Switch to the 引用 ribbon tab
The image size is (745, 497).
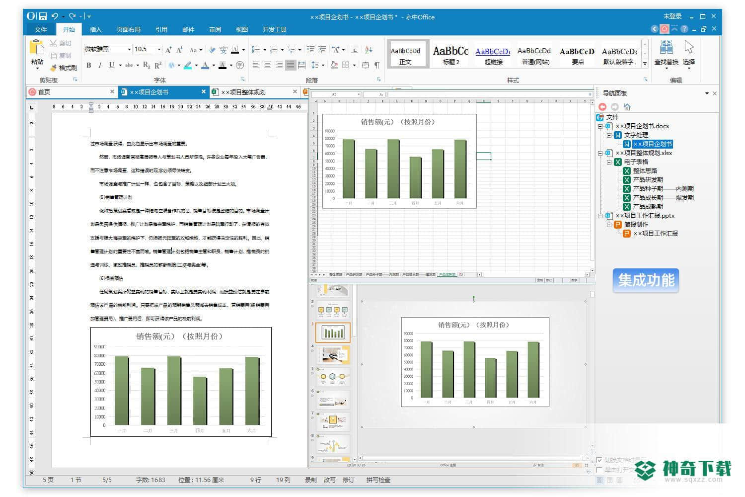(x=161, y=29)
